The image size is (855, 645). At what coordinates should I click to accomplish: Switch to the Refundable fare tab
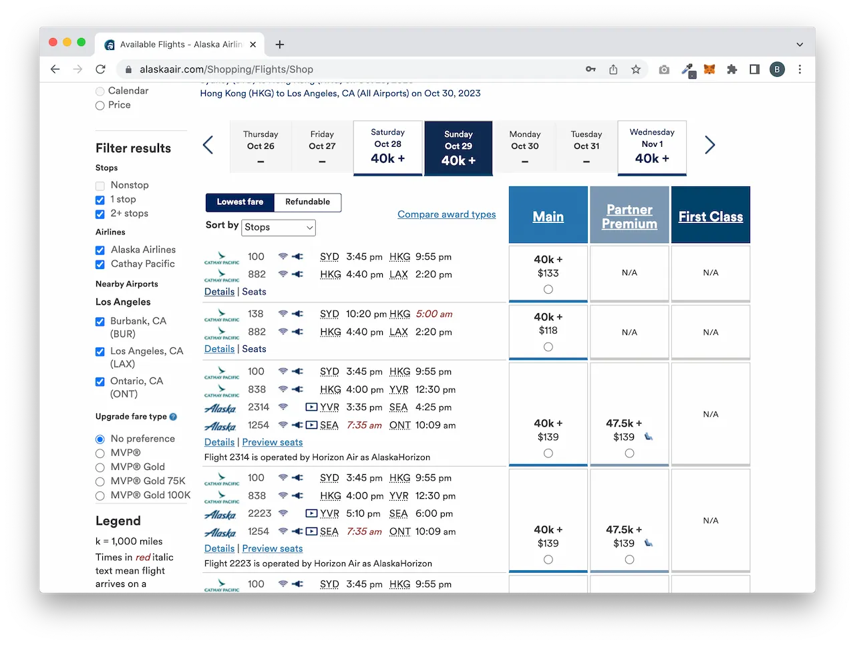308,202
